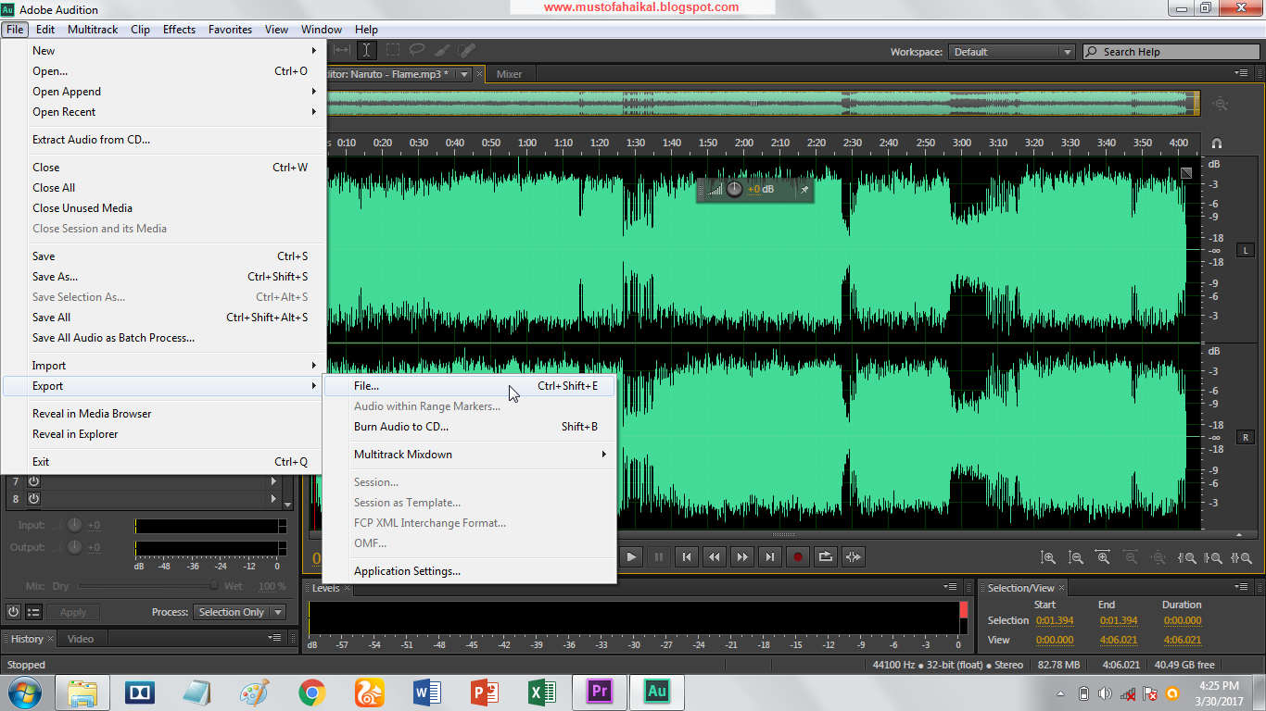The image size is (1266, 711).
Task: Toggle snapping with the magnet icon
Action: [1217, 143]
